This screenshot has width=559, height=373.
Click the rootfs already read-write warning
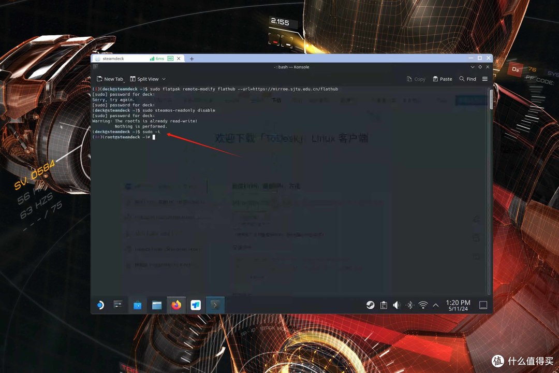point(145,121)
